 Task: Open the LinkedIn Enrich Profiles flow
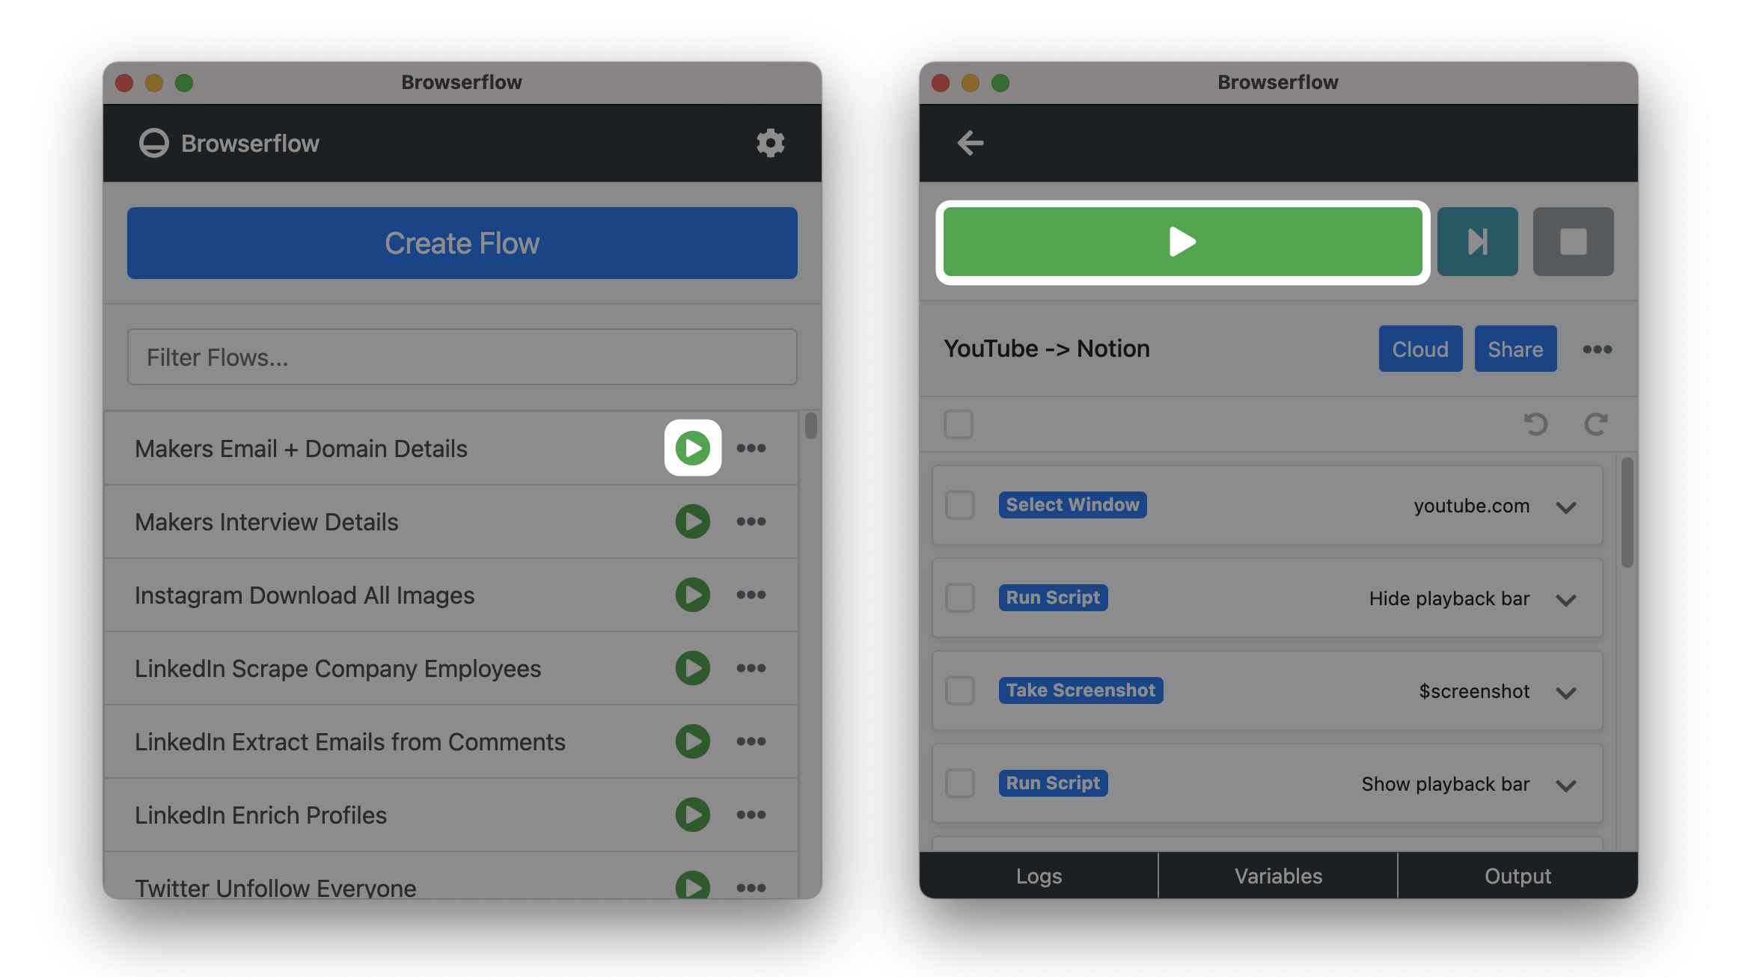click(x=260, y=815)
